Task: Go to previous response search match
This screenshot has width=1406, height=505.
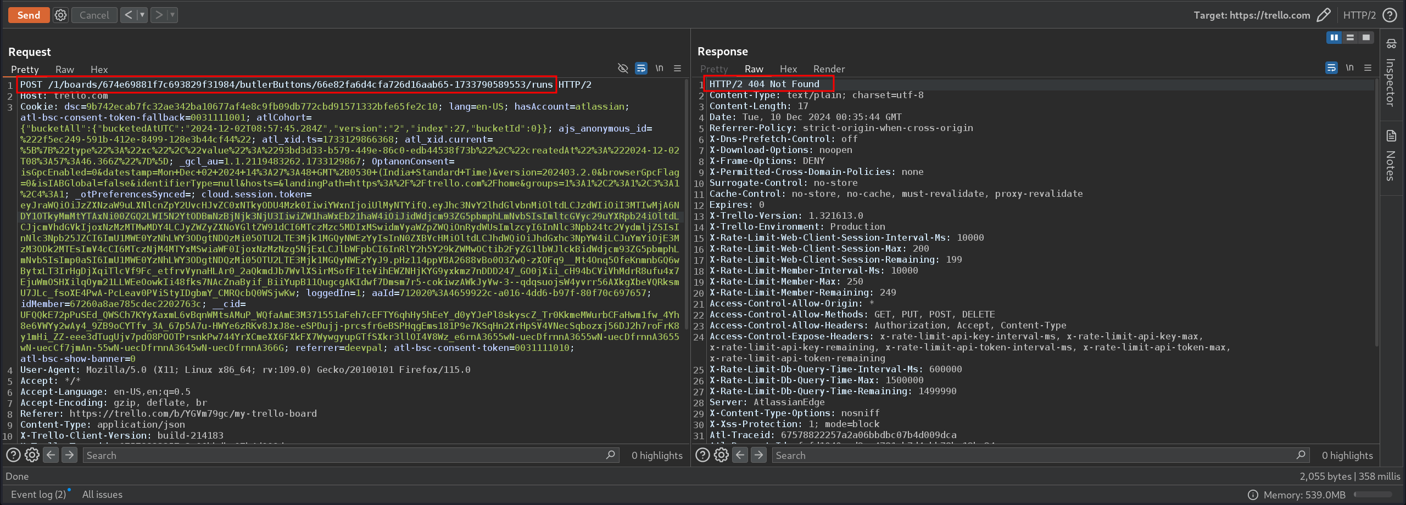Action: (x=740, y=455)
